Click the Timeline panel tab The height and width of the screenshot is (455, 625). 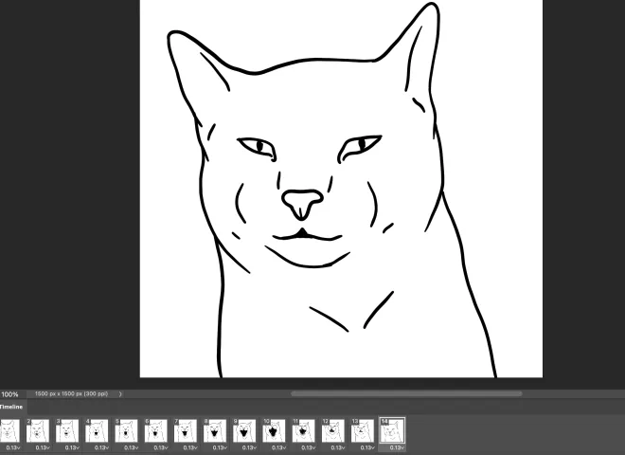tap(11, 407)
